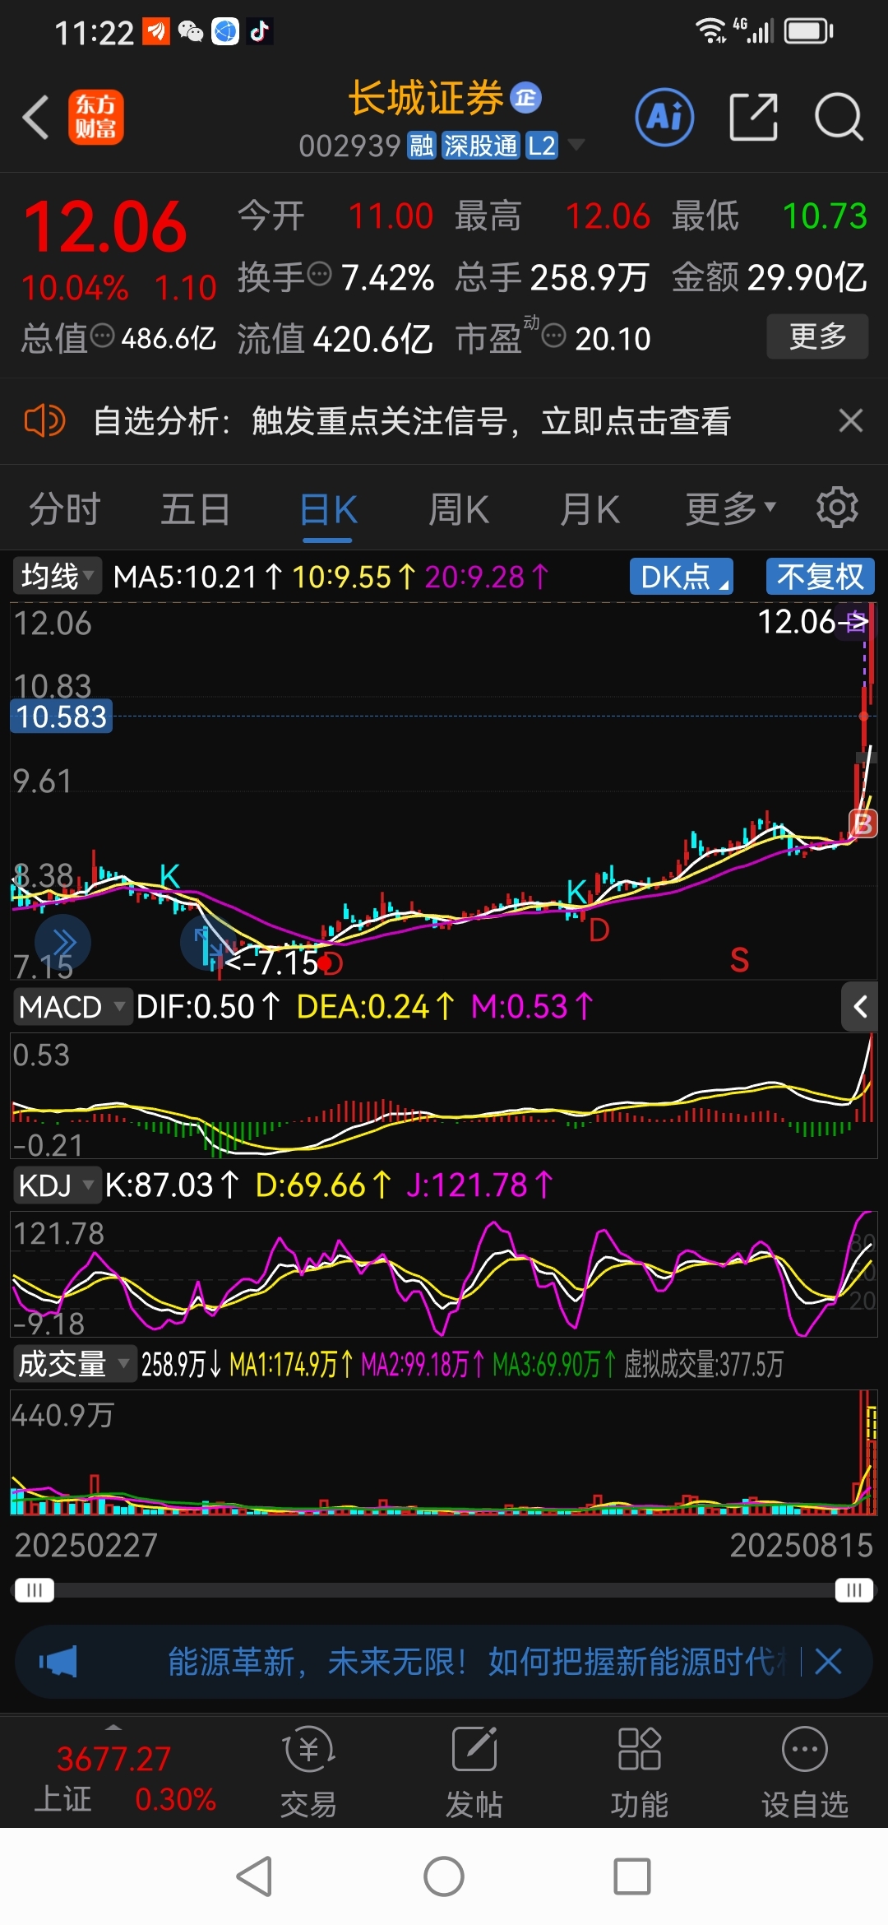Tap end date 20250815 label
The height and width of the screenshot is (1925, 888).
click(x=802, y=1545)
